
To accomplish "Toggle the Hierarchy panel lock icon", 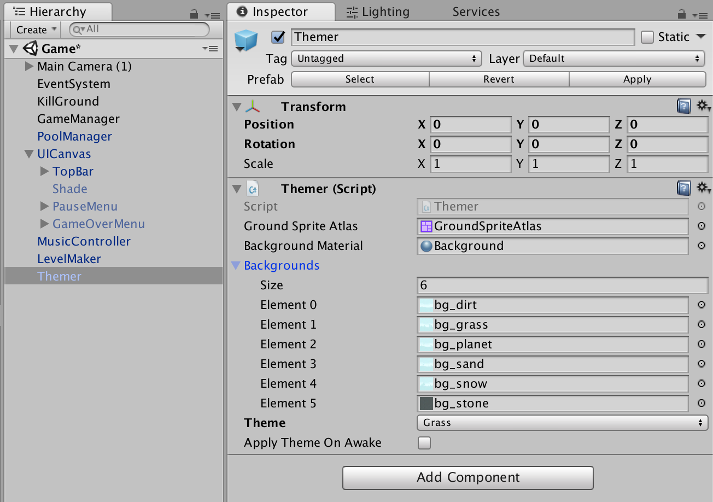I will pyautogui.click(x=194, y=14).
